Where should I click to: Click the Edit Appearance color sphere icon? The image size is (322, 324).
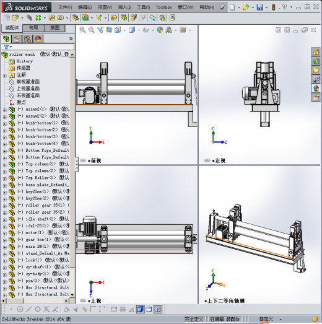(160, 30)
